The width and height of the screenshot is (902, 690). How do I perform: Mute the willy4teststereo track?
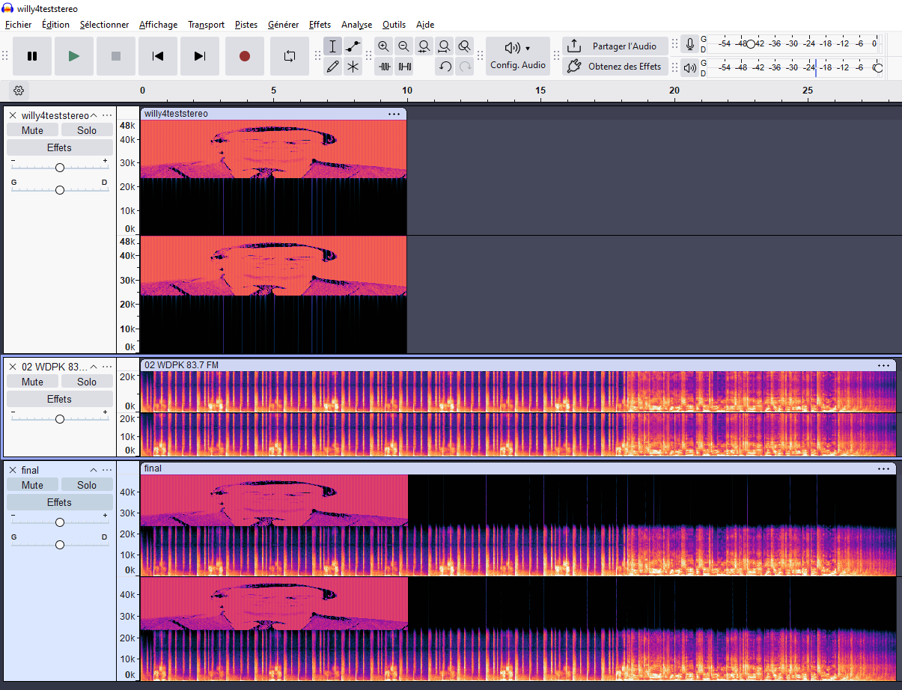coord(32,130)
